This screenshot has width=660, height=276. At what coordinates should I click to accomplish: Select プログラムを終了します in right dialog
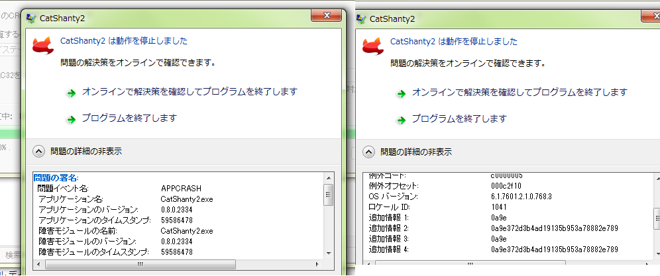(460, 118)
